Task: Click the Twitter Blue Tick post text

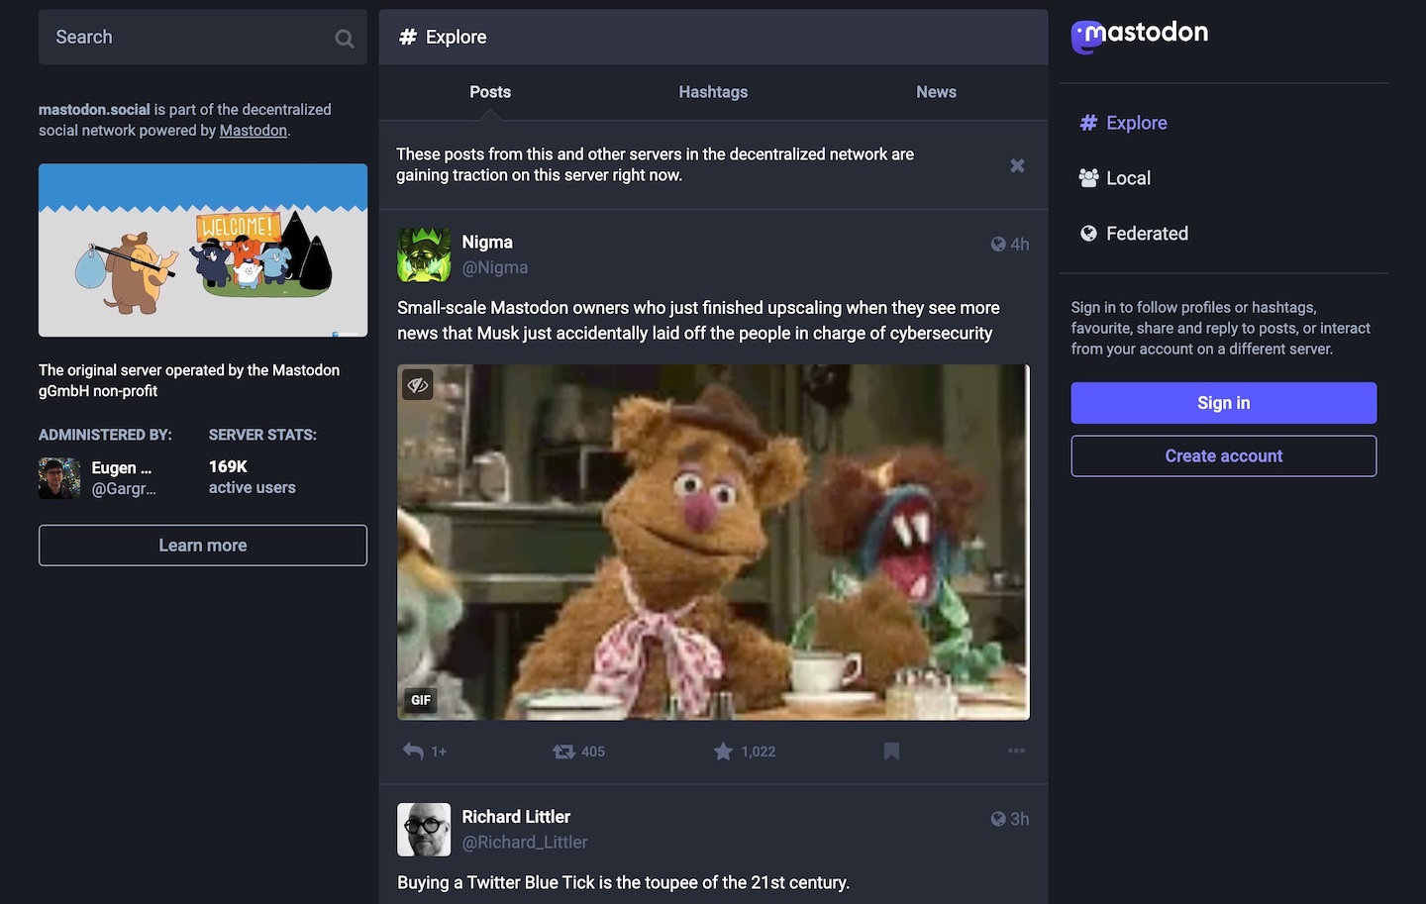Action: click(623, 882)
